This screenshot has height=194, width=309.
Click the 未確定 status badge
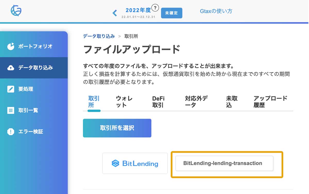[x=171, y=13]
